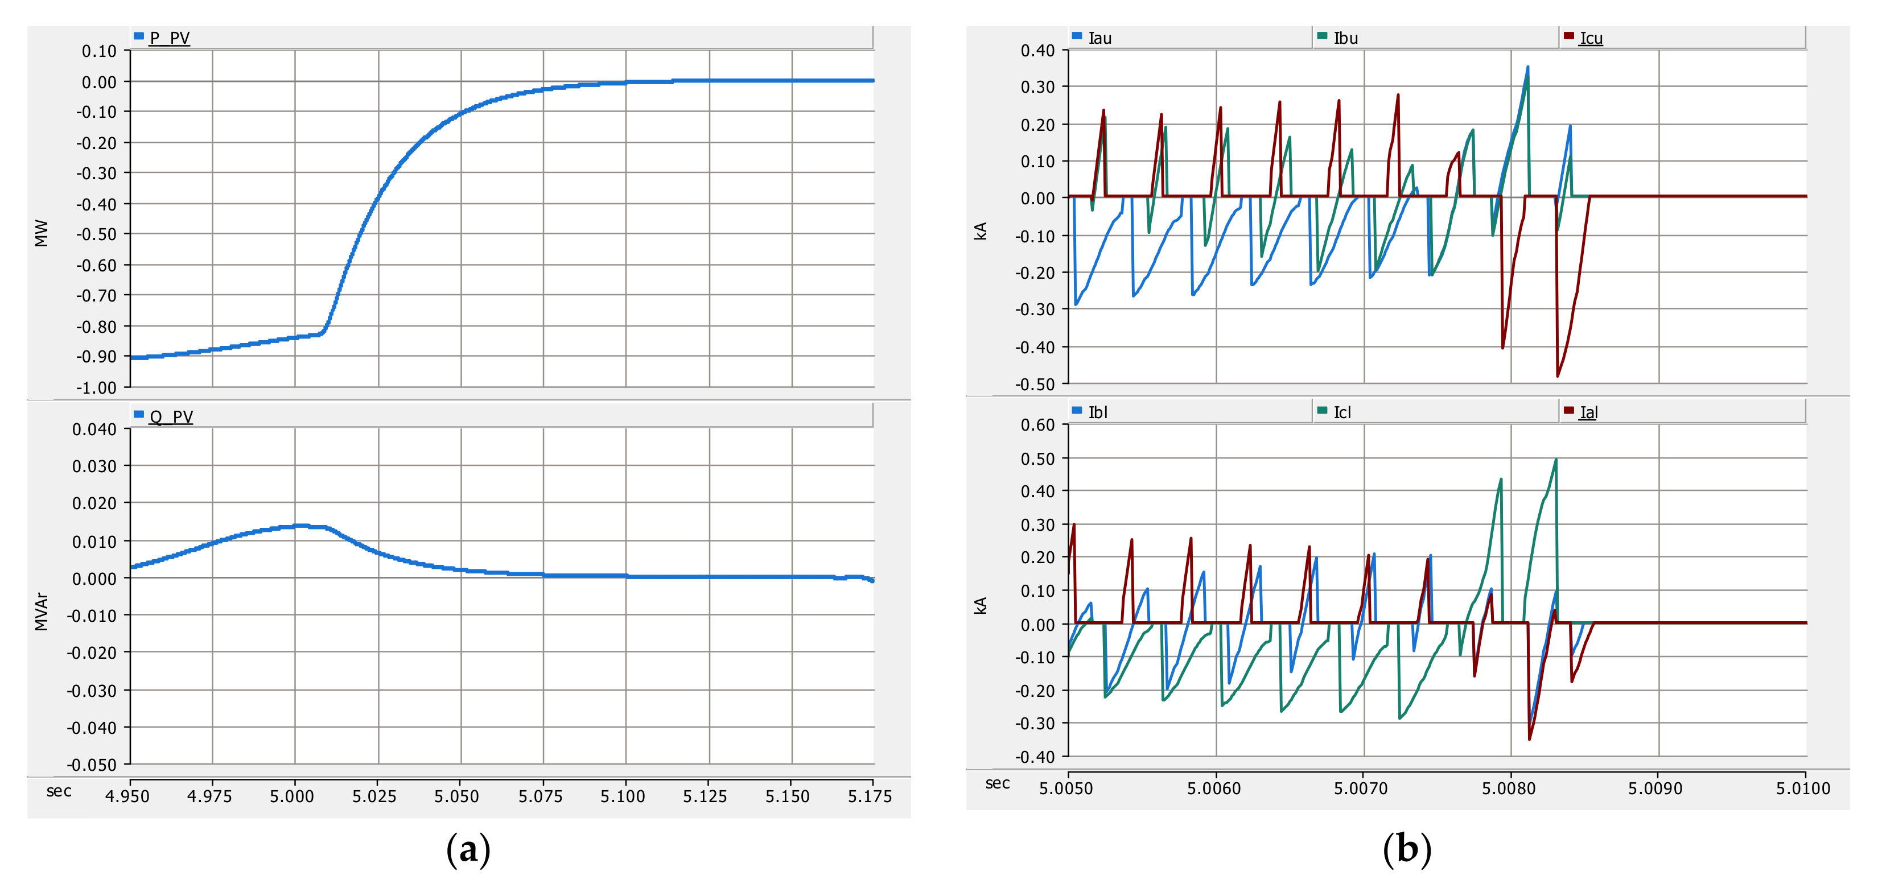Click the green Icl color marker

tap(1323, 410)
